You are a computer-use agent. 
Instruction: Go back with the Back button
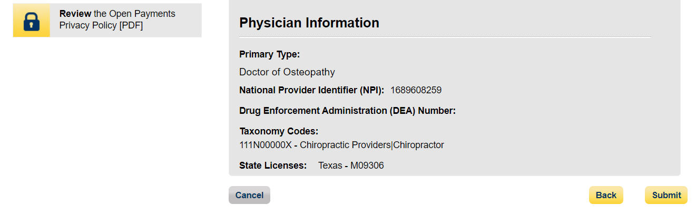click(606, 195)
